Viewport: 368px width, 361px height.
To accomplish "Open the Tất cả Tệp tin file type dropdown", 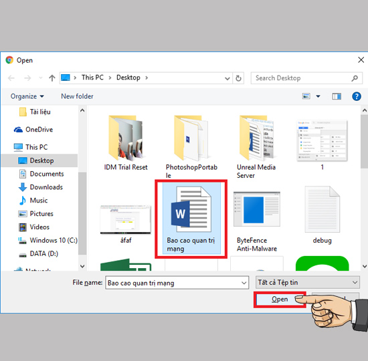I will (308, 282).
